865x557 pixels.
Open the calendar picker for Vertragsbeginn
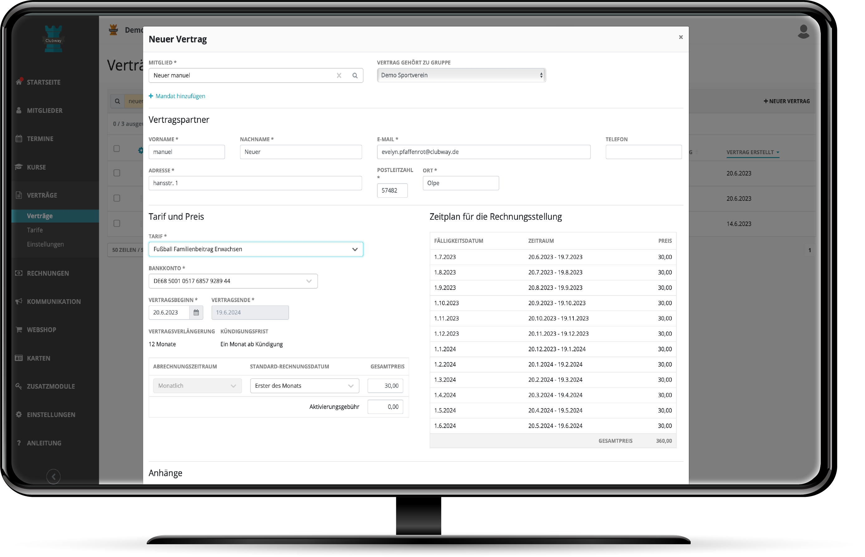click(x=196, y=313)
